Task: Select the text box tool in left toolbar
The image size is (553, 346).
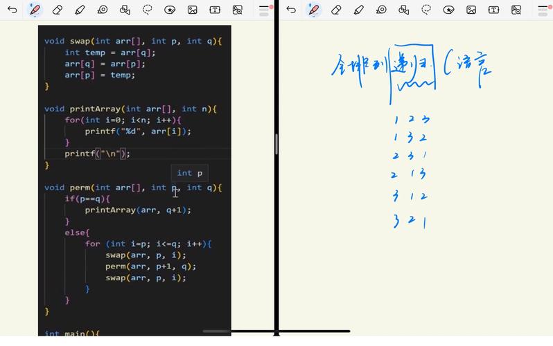Action: tap(215, 10)
